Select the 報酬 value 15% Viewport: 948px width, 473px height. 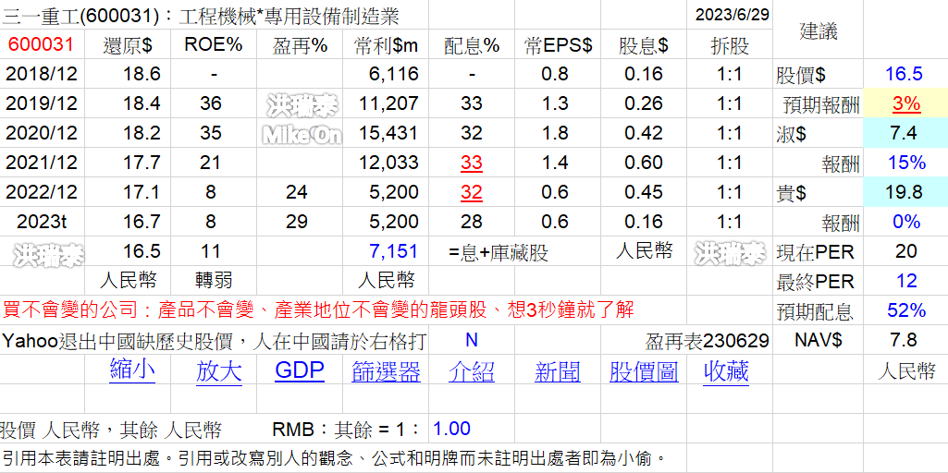tap(905, 163)
